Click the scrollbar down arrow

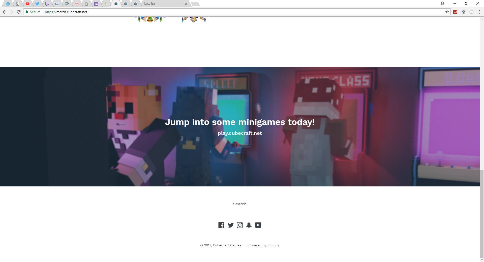[482, 260]
